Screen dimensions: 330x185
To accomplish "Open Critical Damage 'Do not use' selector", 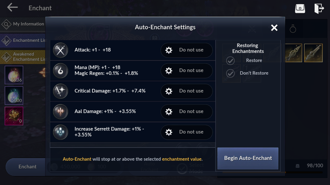I will click(187, 91).
